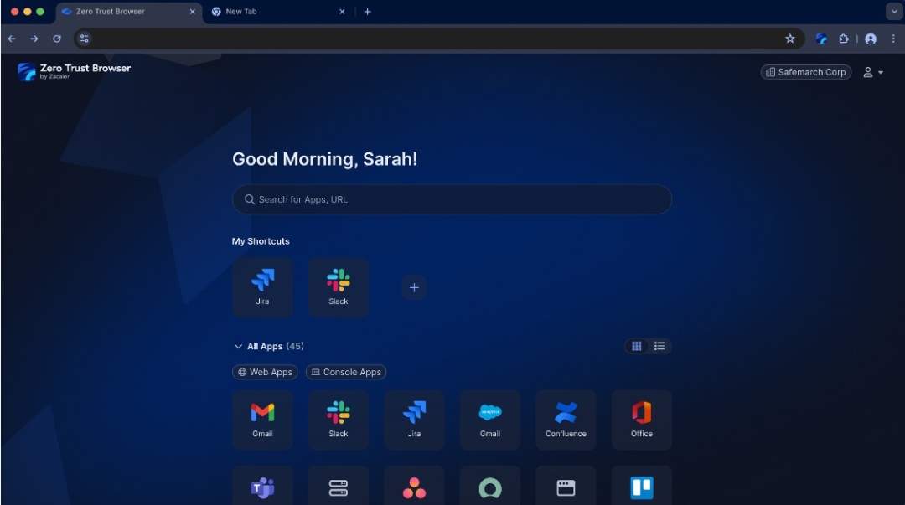Add a new shortcut with plus button

point(414,288)
